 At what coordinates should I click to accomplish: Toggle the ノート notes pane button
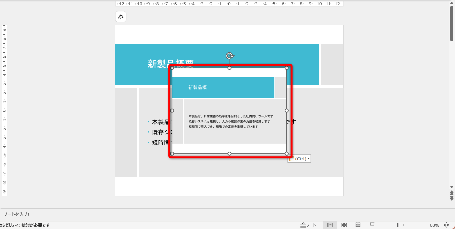(x=308, y=225)
